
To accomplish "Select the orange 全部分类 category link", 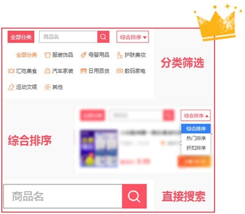I will point(27,55).
